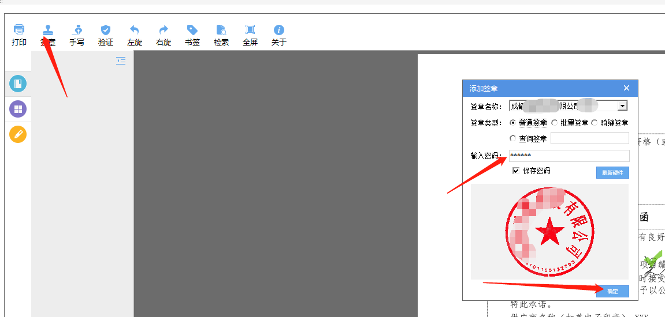The width and height of the screenshot is (665, 317).
Task: Open the purple thumbnails grid sidebar tab
Action: coord(18,109)
